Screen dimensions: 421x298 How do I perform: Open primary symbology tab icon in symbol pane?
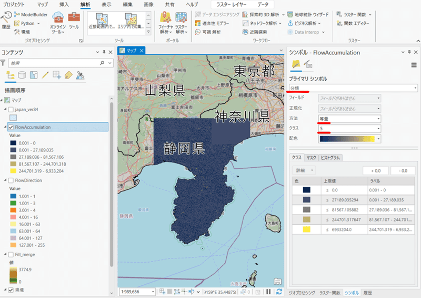296,64
